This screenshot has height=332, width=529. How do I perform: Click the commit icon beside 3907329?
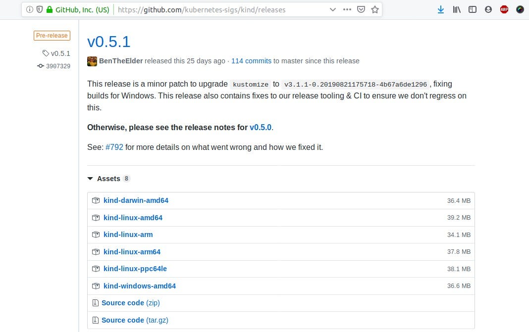click(x=41, y=66)
